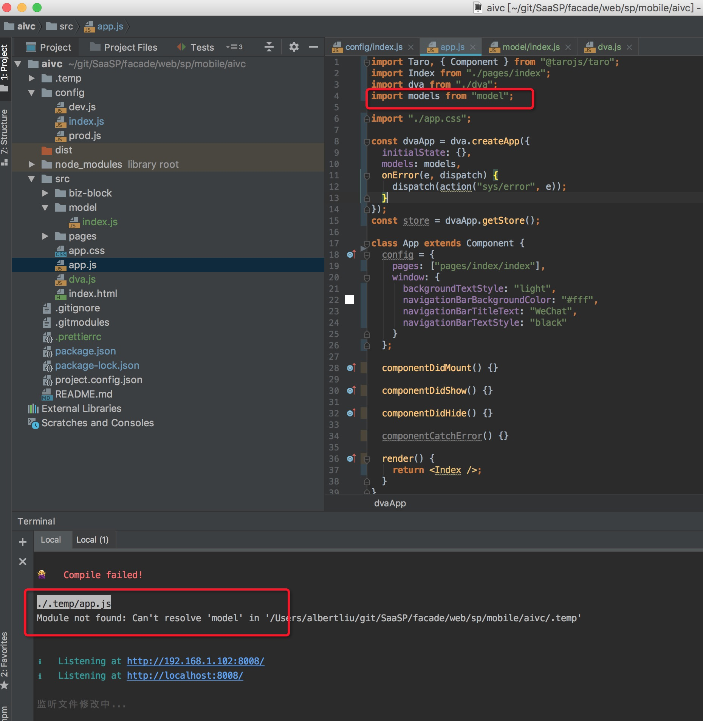
Task: Fold the window object at line 20
Action: [367, 278]
